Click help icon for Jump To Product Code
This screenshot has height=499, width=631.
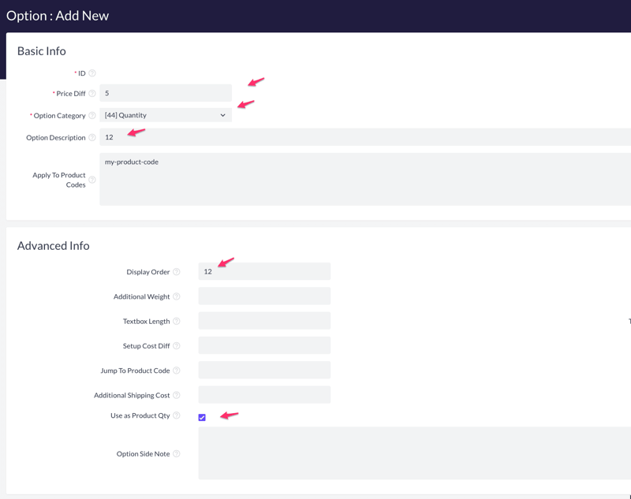[177, 371]
